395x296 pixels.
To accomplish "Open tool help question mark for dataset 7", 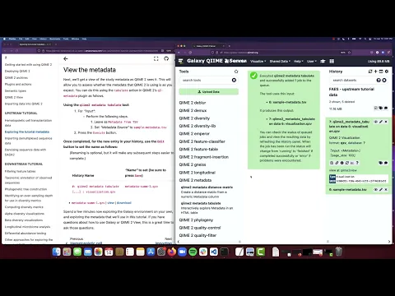I will tap(357, 163).
